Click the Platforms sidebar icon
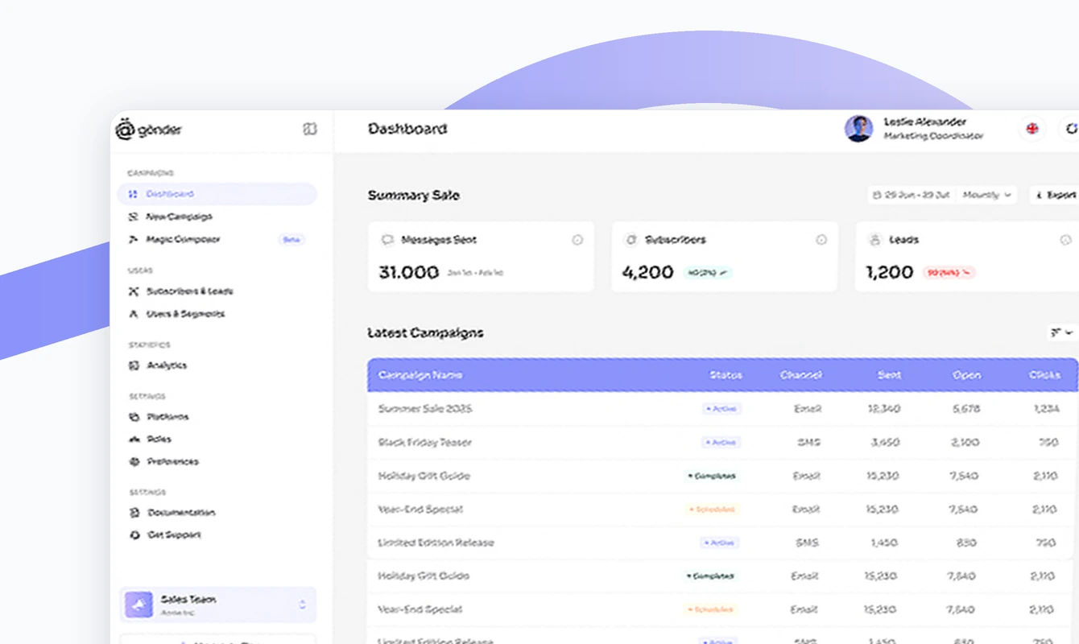Screen dimensions: 1079x644 point(134,417)
